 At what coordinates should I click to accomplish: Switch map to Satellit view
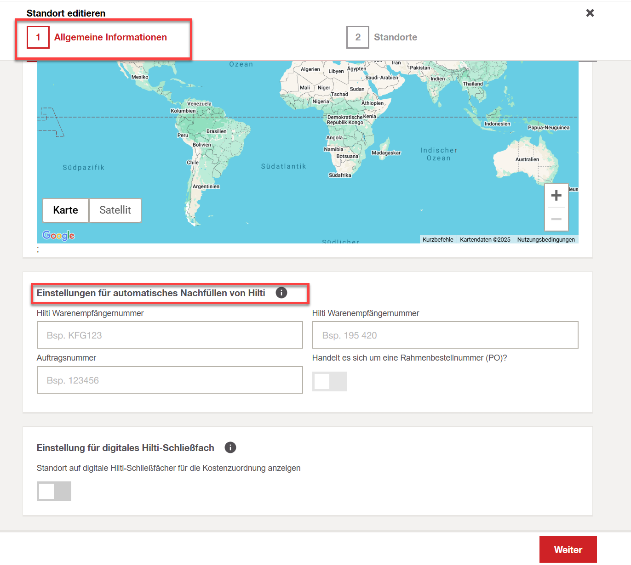[115, 210]
